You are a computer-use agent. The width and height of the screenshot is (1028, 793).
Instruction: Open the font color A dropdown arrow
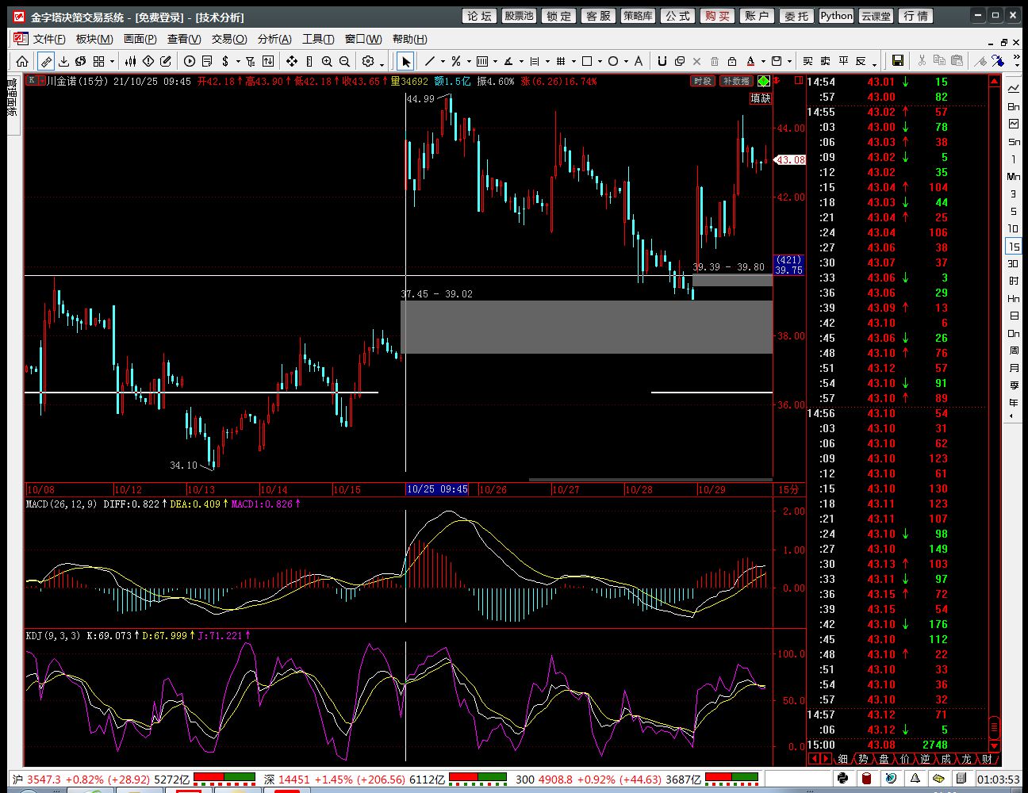tap(763, 61)
